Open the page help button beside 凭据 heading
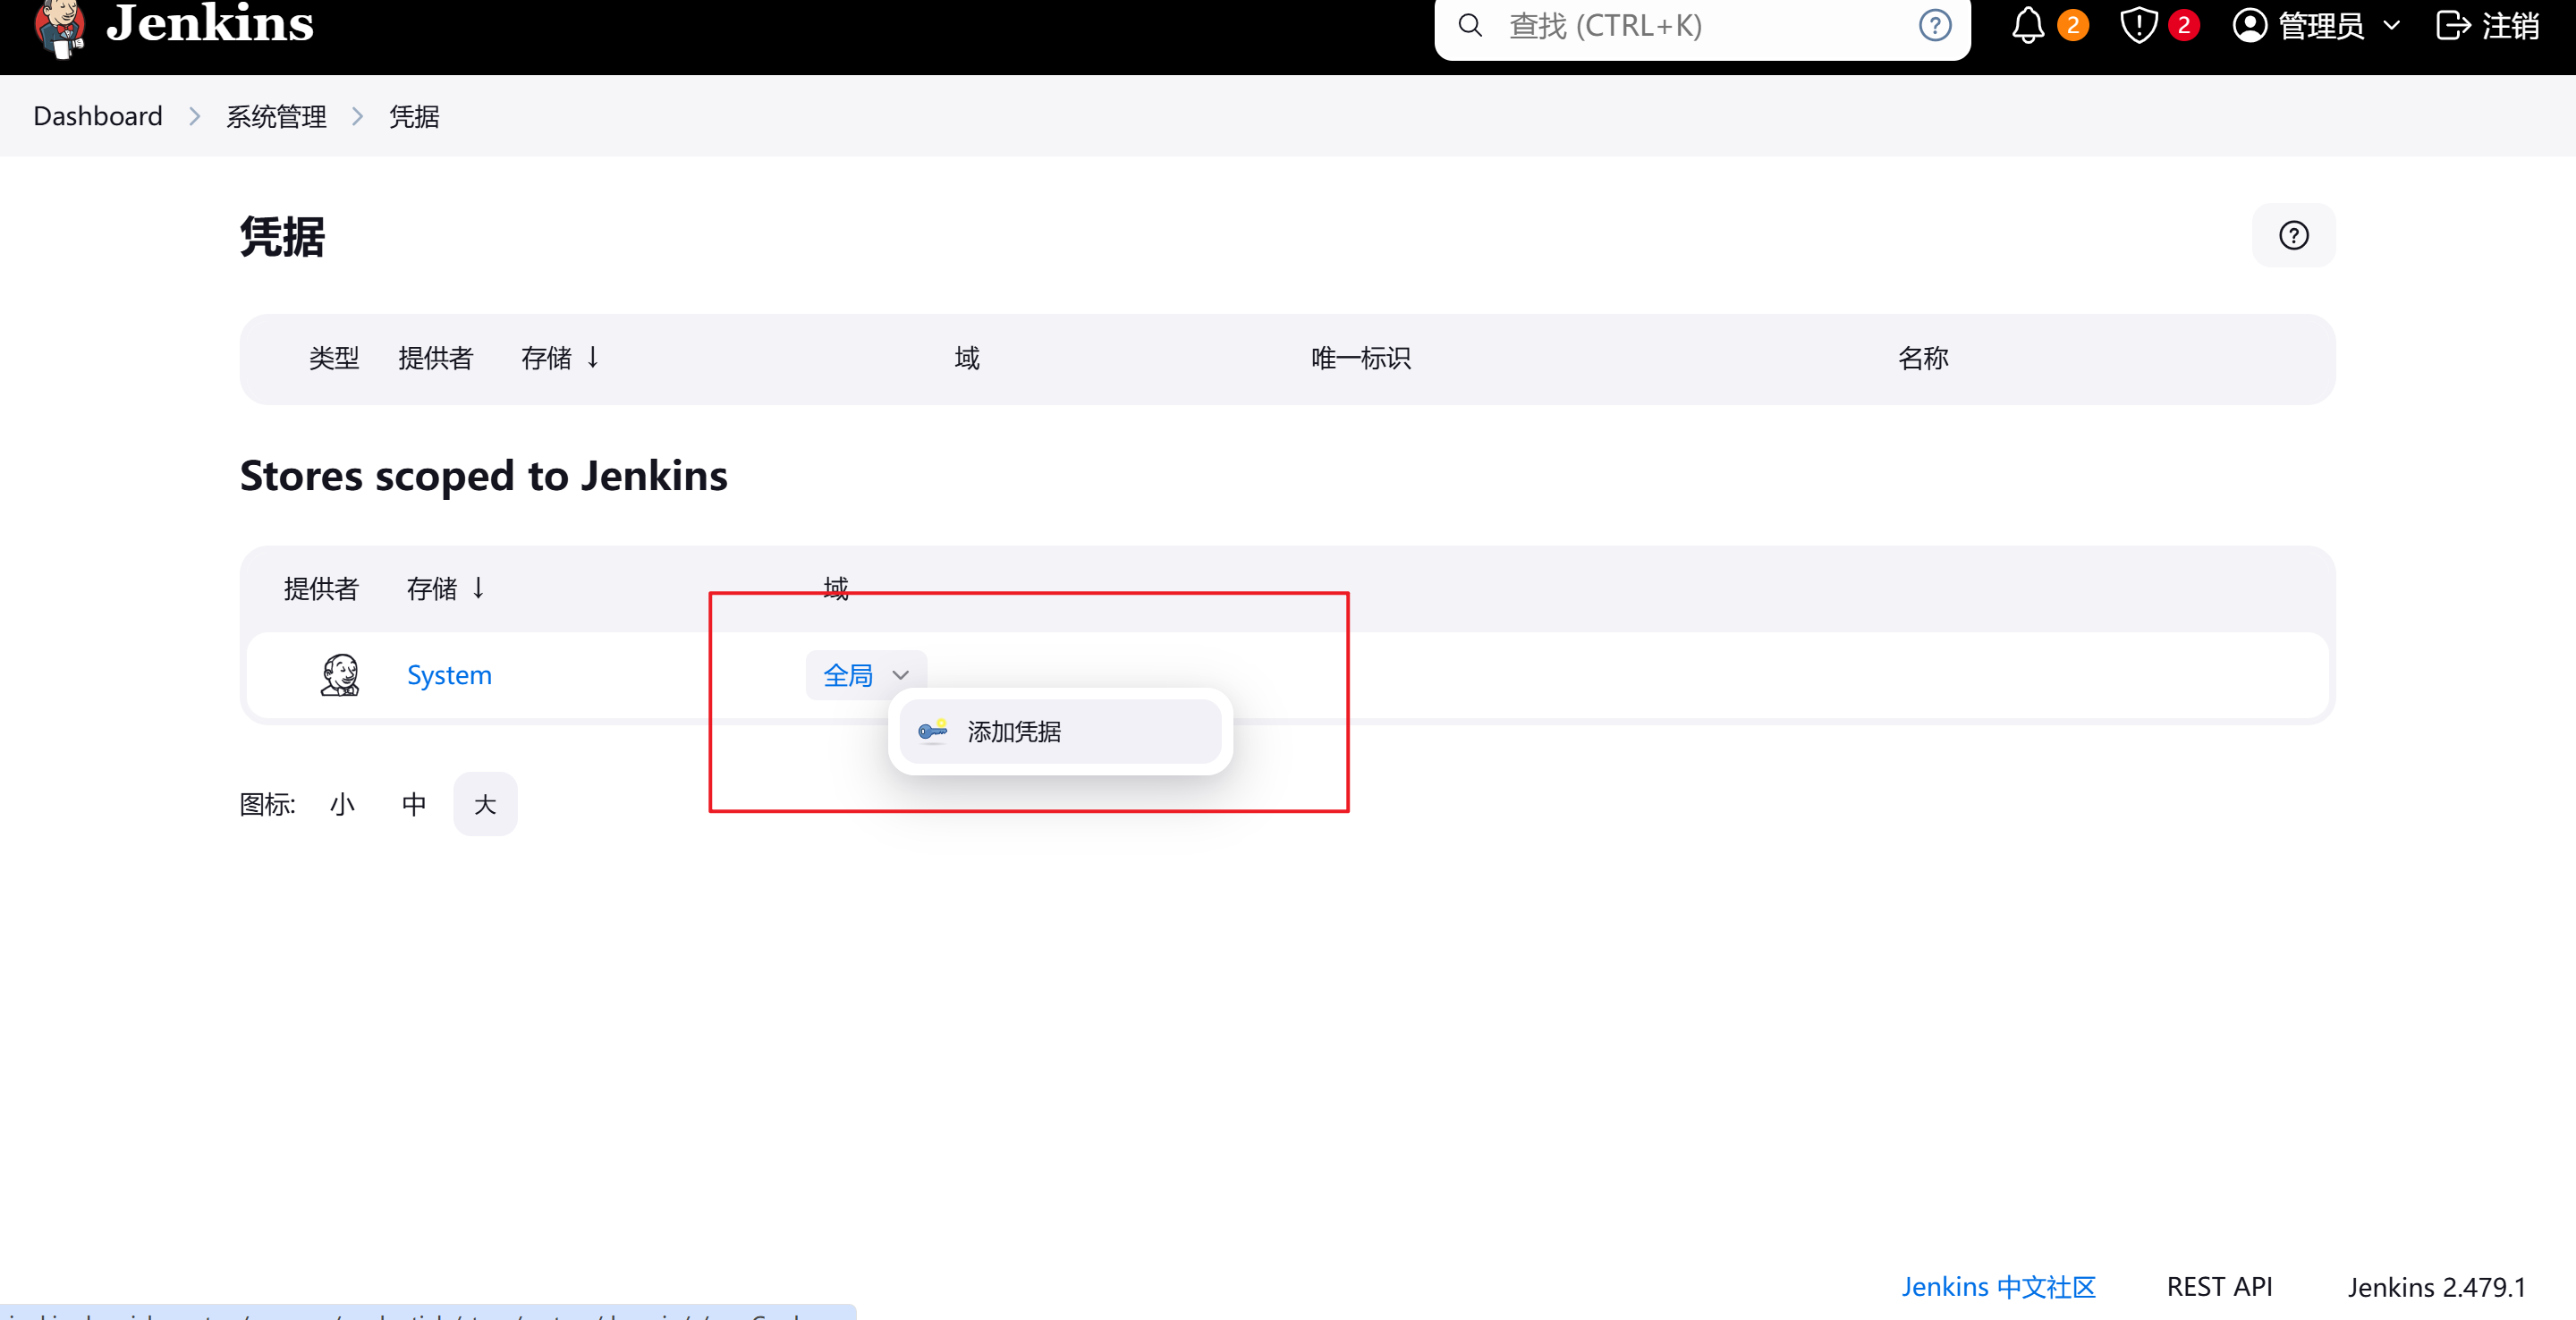This screenshot has width=2576, height=1320. click(x=2293, y=235)
